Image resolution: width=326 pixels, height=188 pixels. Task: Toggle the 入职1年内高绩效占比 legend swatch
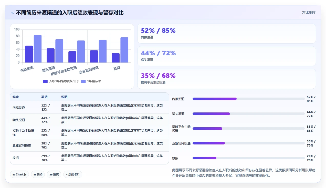coord(45,81)
